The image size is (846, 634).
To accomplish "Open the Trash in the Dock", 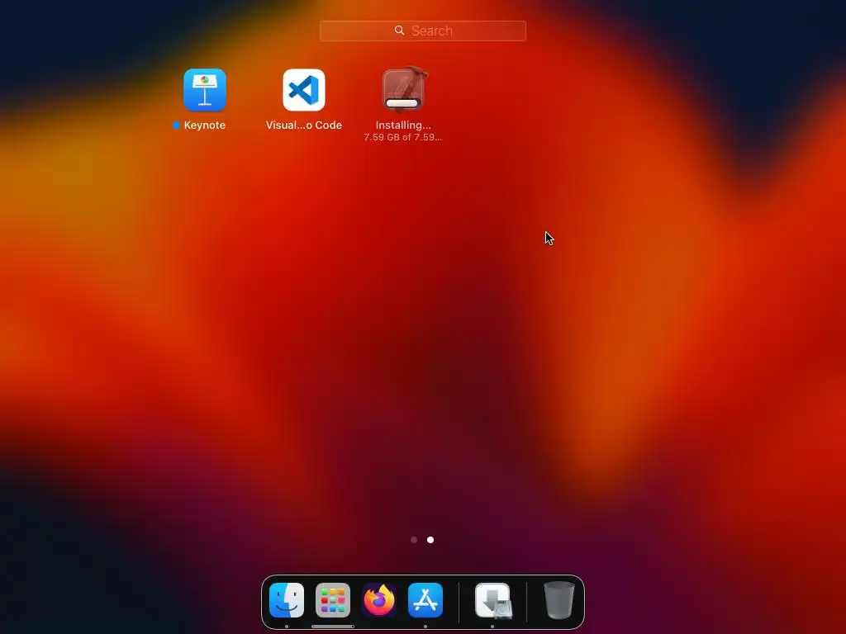I will coord(559,600).
